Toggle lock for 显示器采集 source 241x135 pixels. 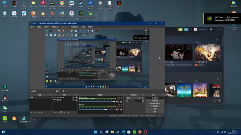click(x=76, y=97)
